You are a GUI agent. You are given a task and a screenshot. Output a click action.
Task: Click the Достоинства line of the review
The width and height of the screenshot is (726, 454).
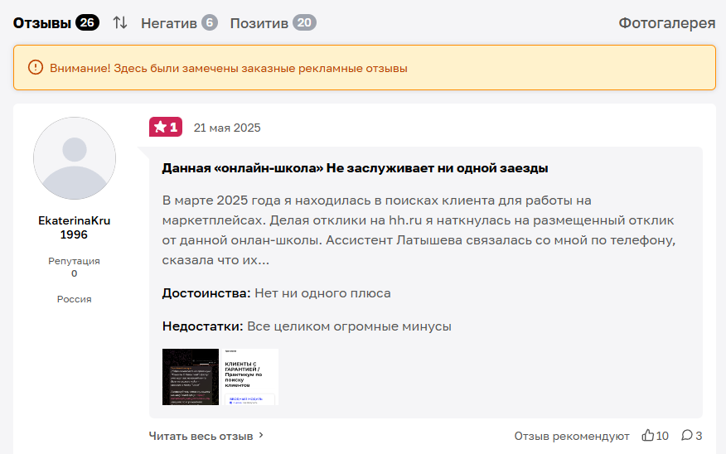tap(277, 293)
